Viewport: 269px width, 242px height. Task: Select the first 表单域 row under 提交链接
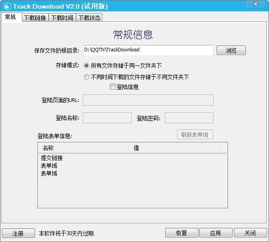(x=49, y=166)
